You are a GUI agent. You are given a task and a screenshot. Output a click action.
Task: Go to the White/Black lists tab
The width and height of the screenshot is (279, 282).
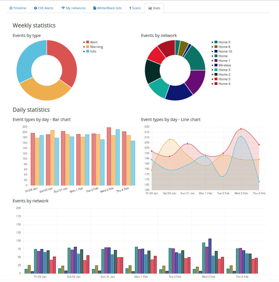107,8
